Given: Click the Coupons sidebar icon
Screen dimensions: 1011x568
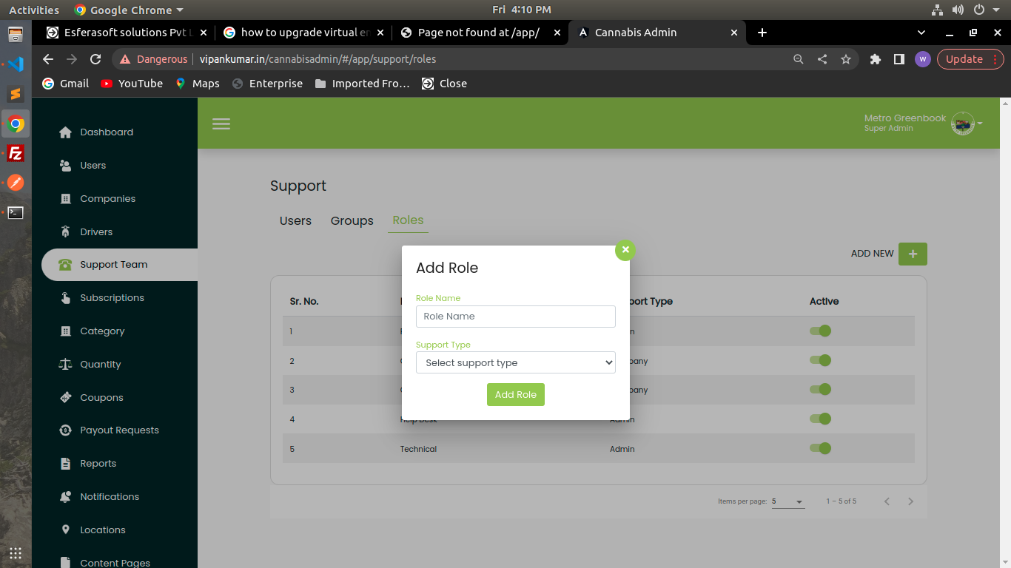Looking at the screenshot, I should point(66,397).
